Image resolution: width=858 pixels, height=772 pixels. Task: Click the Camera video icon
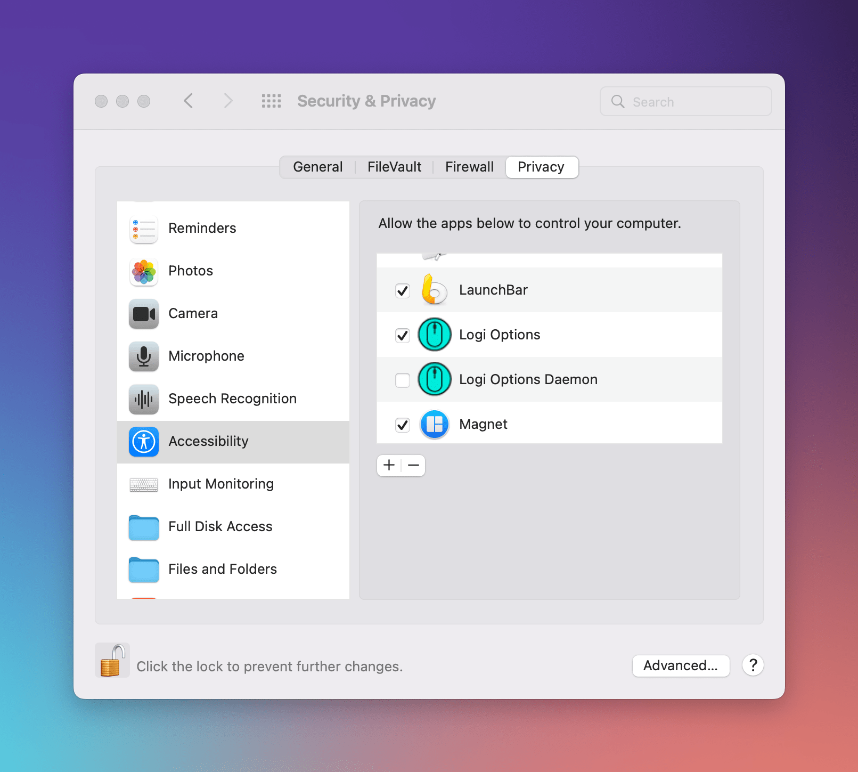[144, 314]
